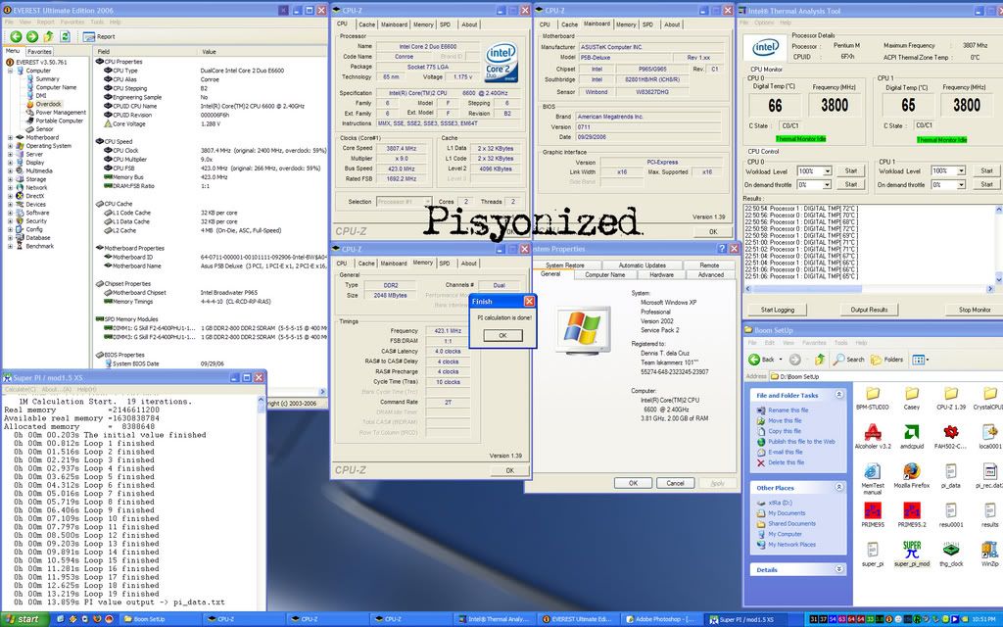Collapse the File and Folder Tasks panel

(x=838, y=395)
